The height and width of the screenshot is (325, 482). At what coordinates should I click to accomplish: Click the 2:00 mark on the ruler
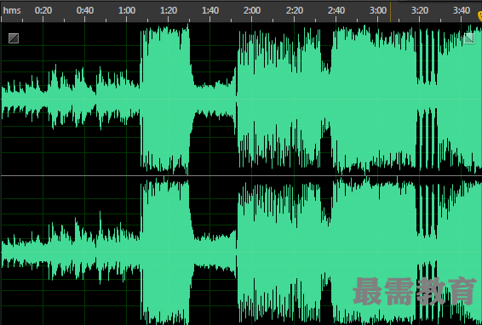(252, 10)
